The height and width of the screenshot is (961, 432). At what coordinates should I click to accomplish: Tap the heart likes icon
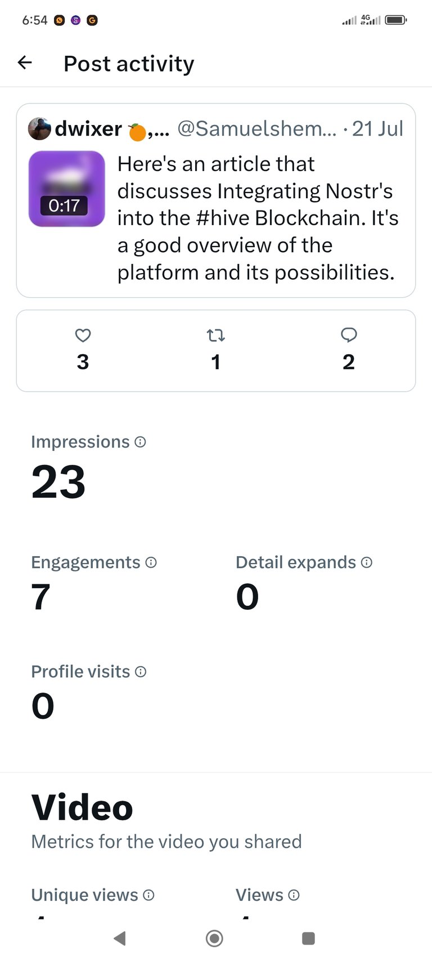(x=83, y=336)
